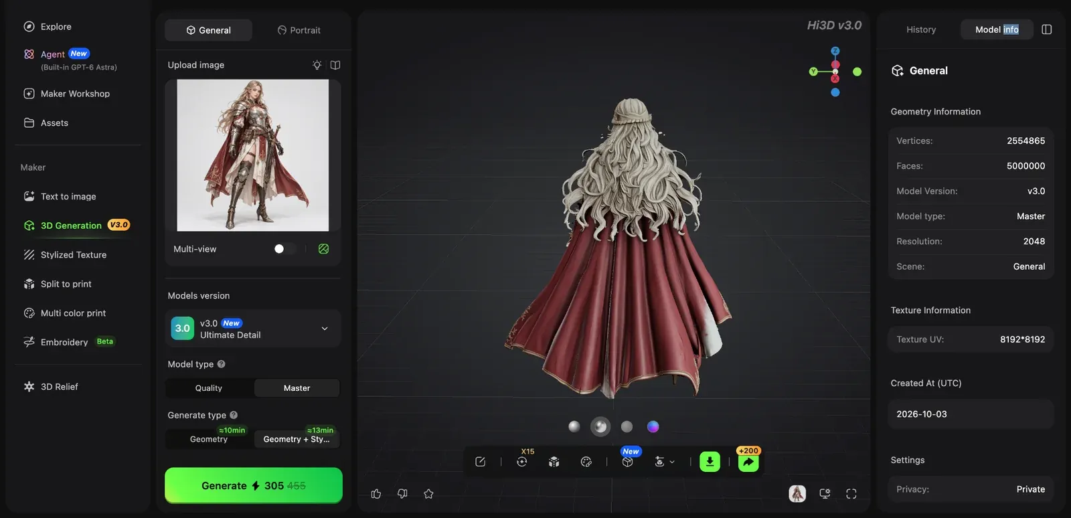Click the cube icon with New badge
The width and height of the screenshot is (1071, 518).
pos(627,462)
